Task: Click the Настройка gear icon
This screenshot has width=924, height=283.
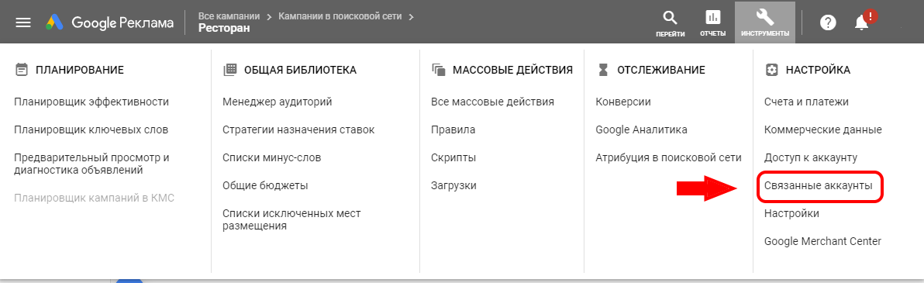Action: (x=771, y=70)
